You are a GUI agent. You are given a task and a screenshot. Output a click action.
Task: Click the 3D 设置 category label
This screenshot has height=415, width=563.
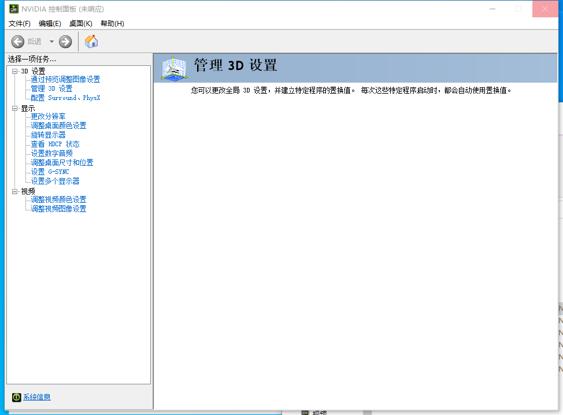click(x=33, y=71)
